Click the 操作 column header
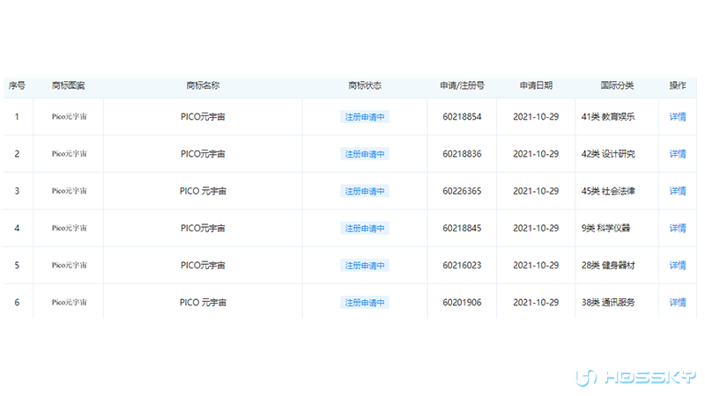This screenshot has height=396, width=705. point(678,85)
